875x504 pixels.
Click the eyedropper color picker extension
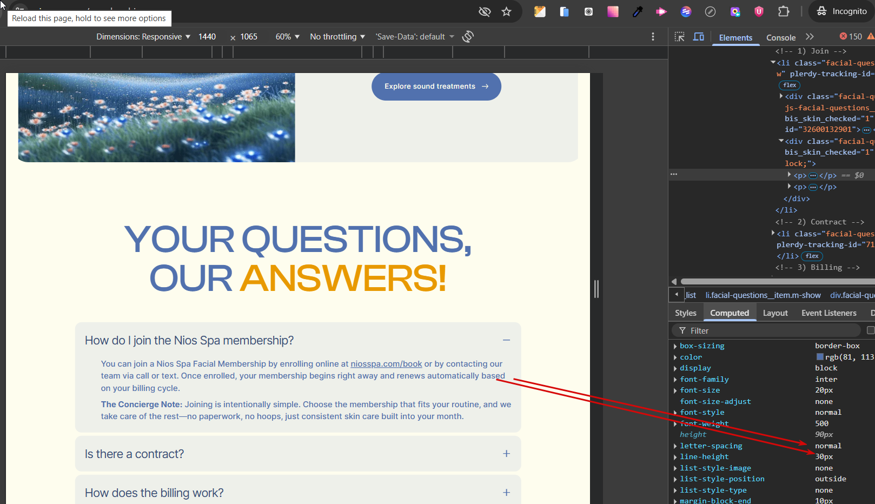click(x=638, y=11)
